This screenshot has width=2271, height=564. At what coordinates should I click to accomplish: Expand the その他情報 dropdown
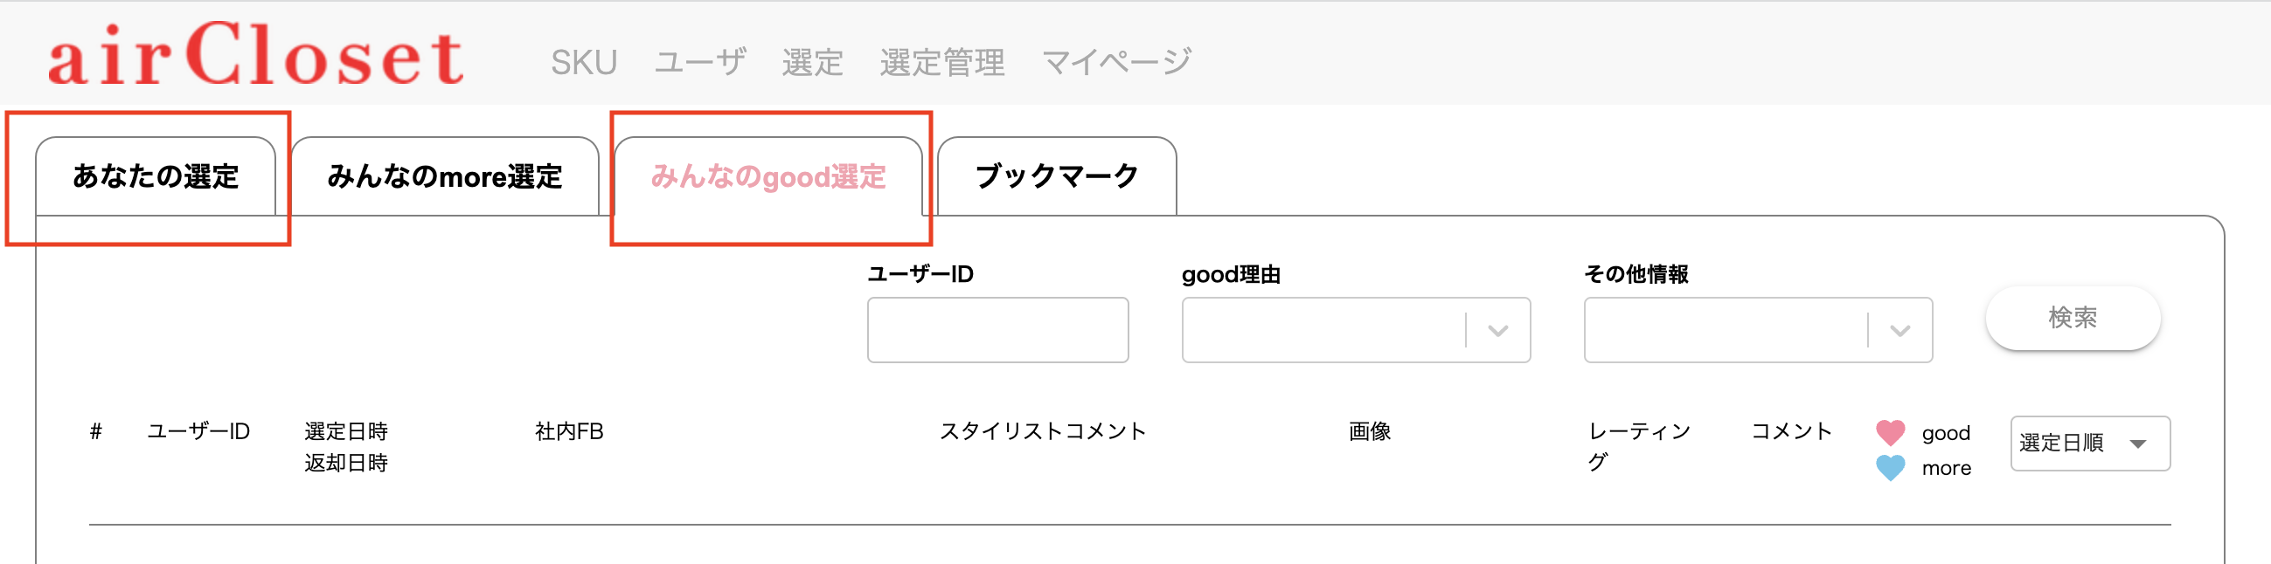click(1757, 330)
